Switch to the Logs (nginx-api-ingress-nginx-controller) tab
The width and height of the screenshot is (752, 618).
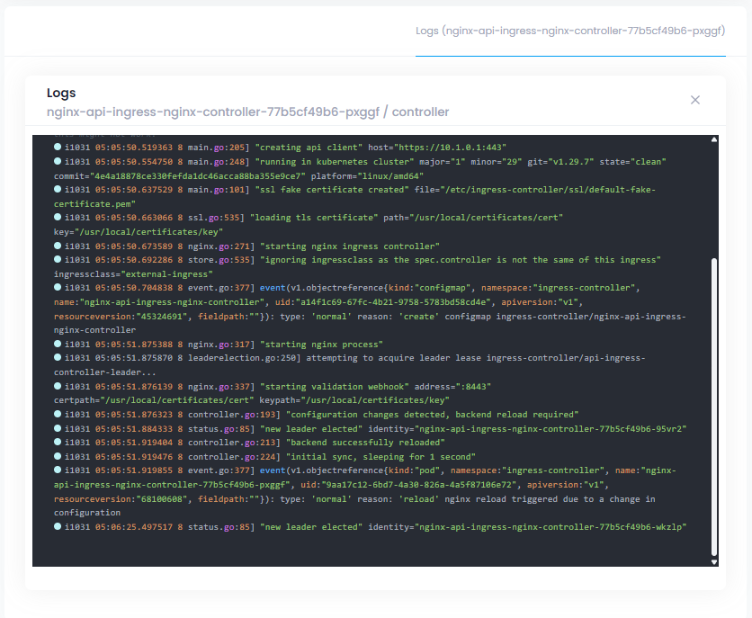click(x=570, y=31)
